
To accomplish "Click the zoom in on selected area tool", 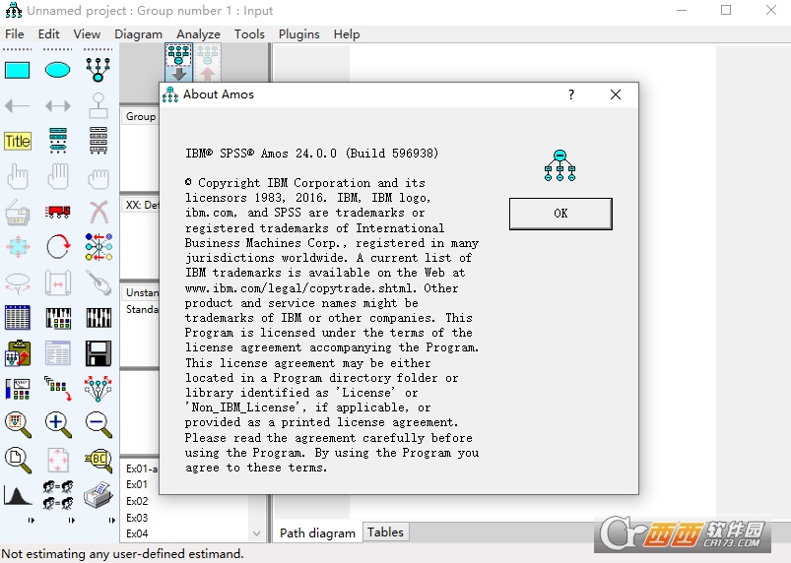I will click(x=18, y=424).
